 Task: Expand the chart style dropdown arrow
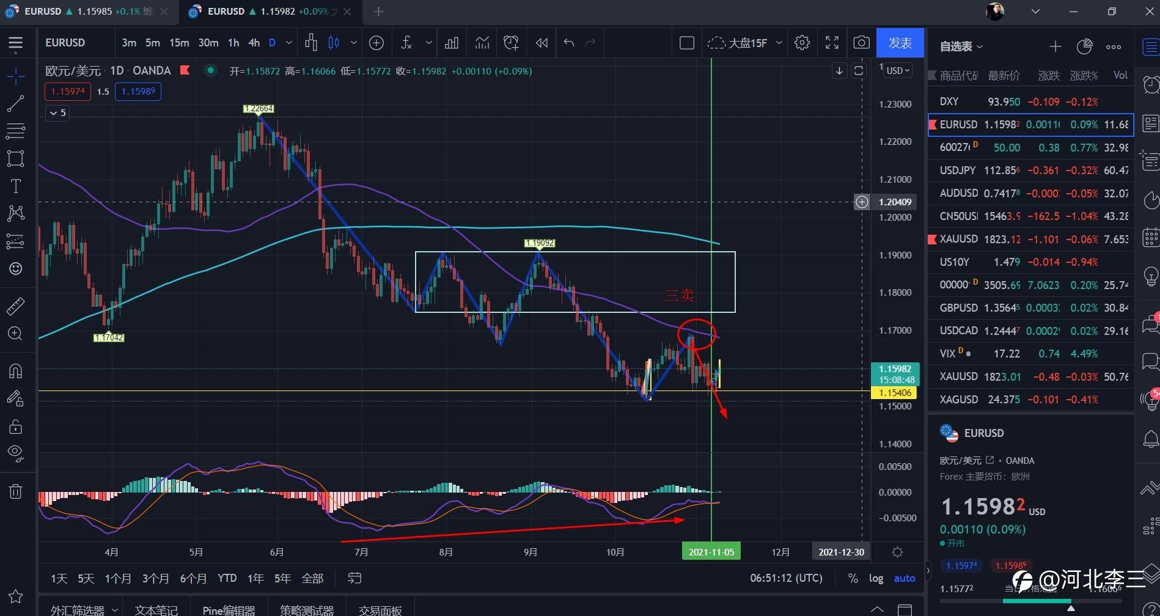coord(354,43)
